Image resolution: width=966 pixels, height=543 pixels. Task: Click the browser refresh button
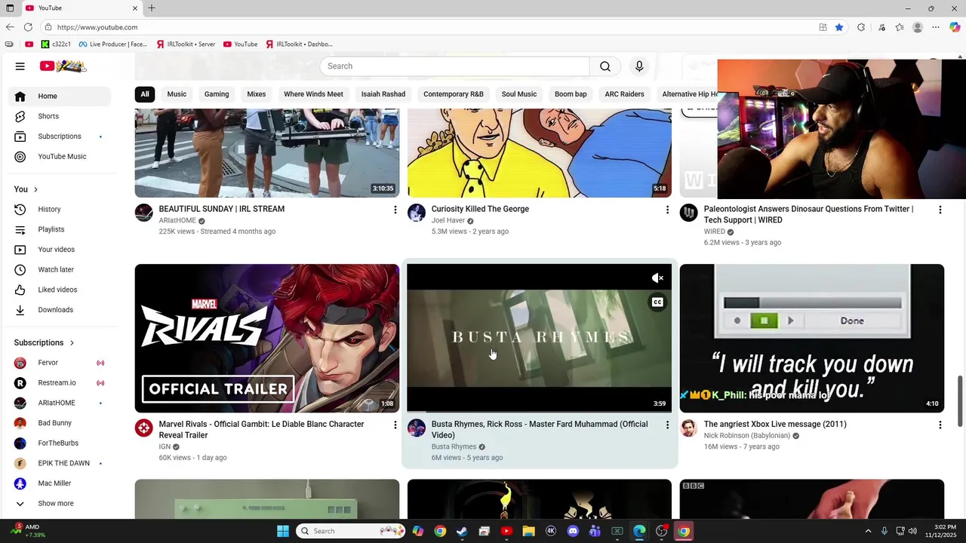[28, 27]
